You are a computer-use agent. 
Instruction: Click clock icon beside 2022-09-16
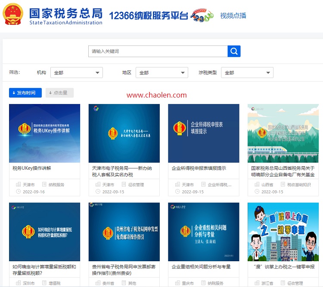19,192
